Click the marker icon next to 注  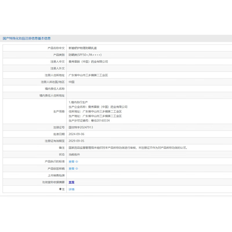click(60, 189)
